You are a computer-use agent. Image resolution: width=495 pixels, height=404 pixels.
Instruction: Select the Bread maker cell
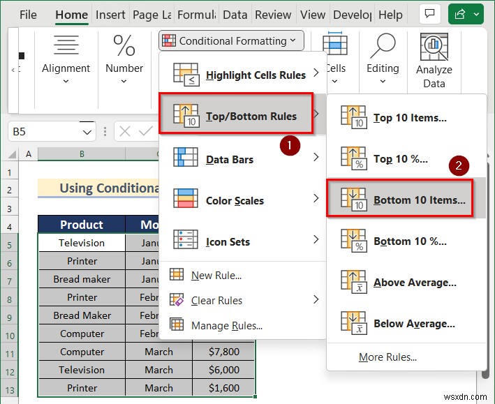pos(82,279)
